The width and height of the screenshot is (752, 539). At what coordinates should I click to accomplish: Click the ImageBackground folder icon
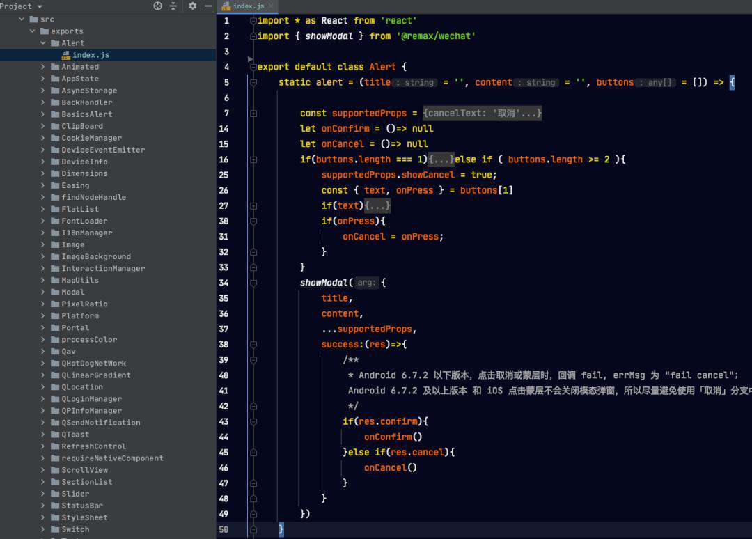pyautogui.click(x=55, y=256)
